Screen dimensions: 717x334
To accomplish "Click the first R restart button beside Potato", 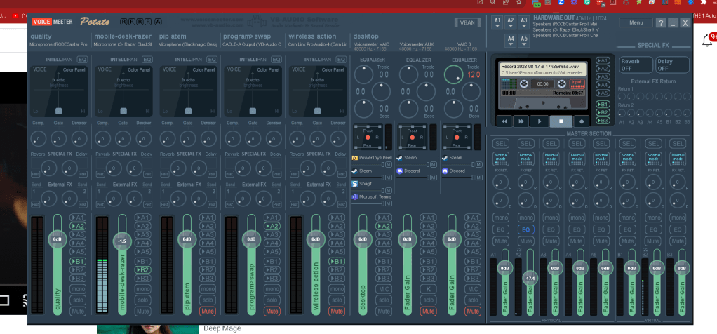I will tap(123, 22).
